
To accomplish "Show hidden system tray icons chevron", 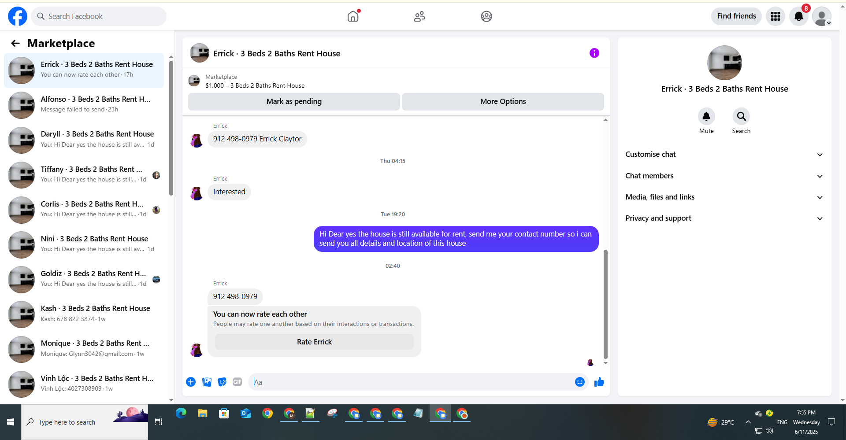I will tap(748, 422).
